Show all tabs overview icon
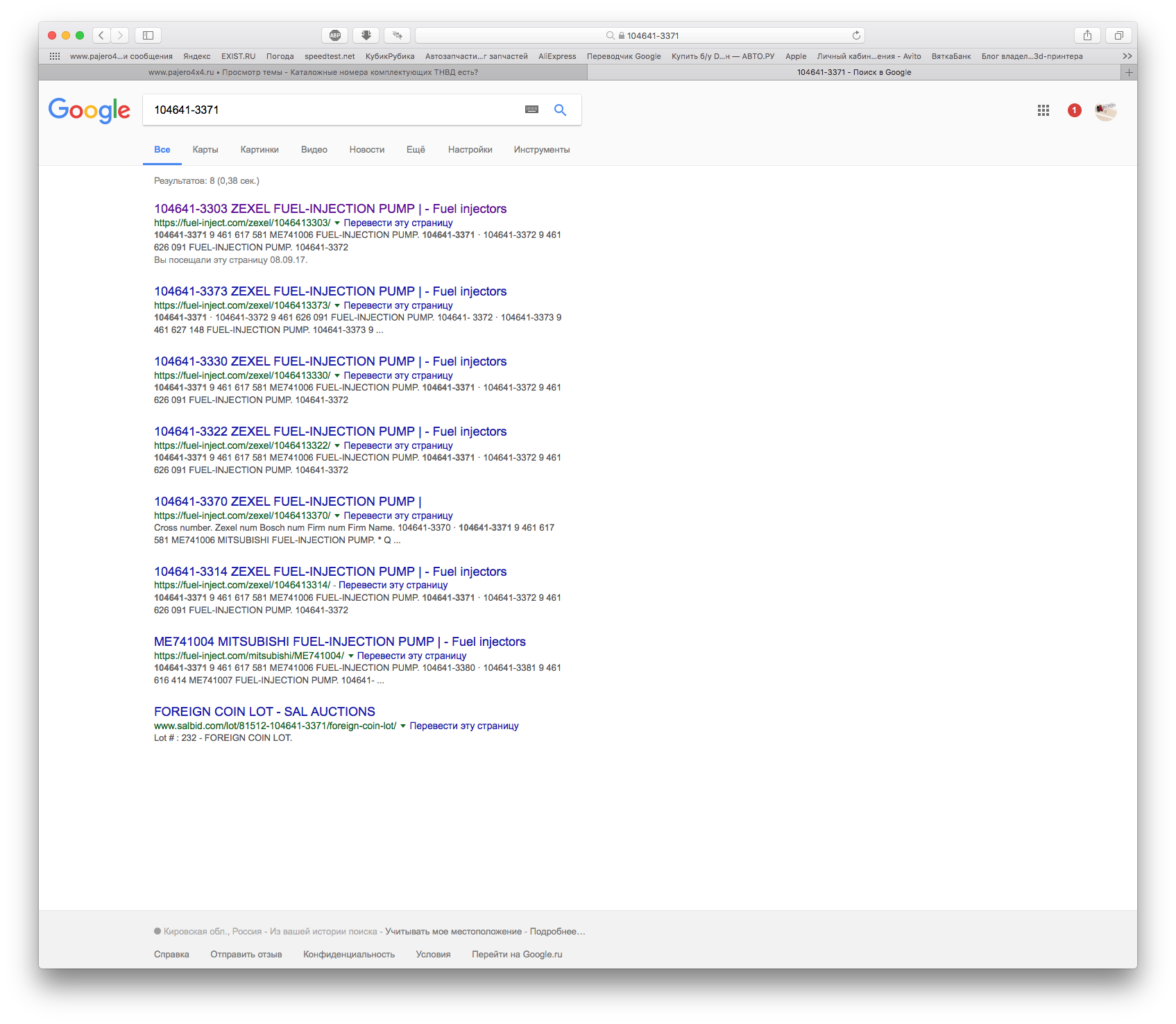 tap(1118, 35)
